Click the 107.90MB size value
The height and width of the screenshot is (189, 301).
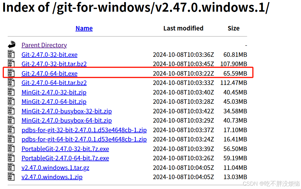(x=234, y=64)
